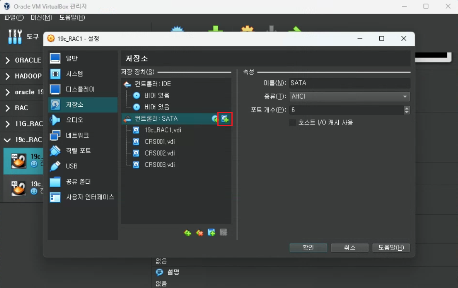Add a new storage attachment
This screenshot has width=458, height=288.
click(211, 233)
